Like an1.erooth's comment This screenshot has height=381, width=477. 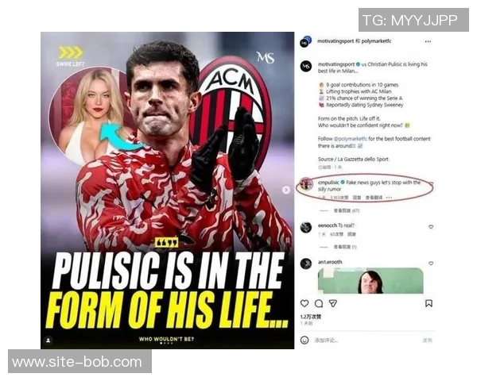pyautogui.click(x=431, y=263)
